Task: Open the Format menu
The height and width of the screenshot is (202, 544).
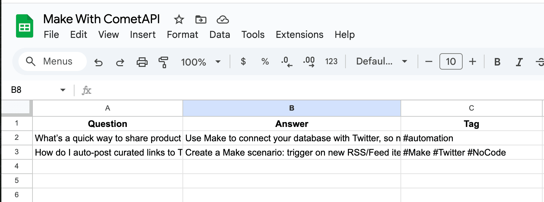Action: [182, 34]
